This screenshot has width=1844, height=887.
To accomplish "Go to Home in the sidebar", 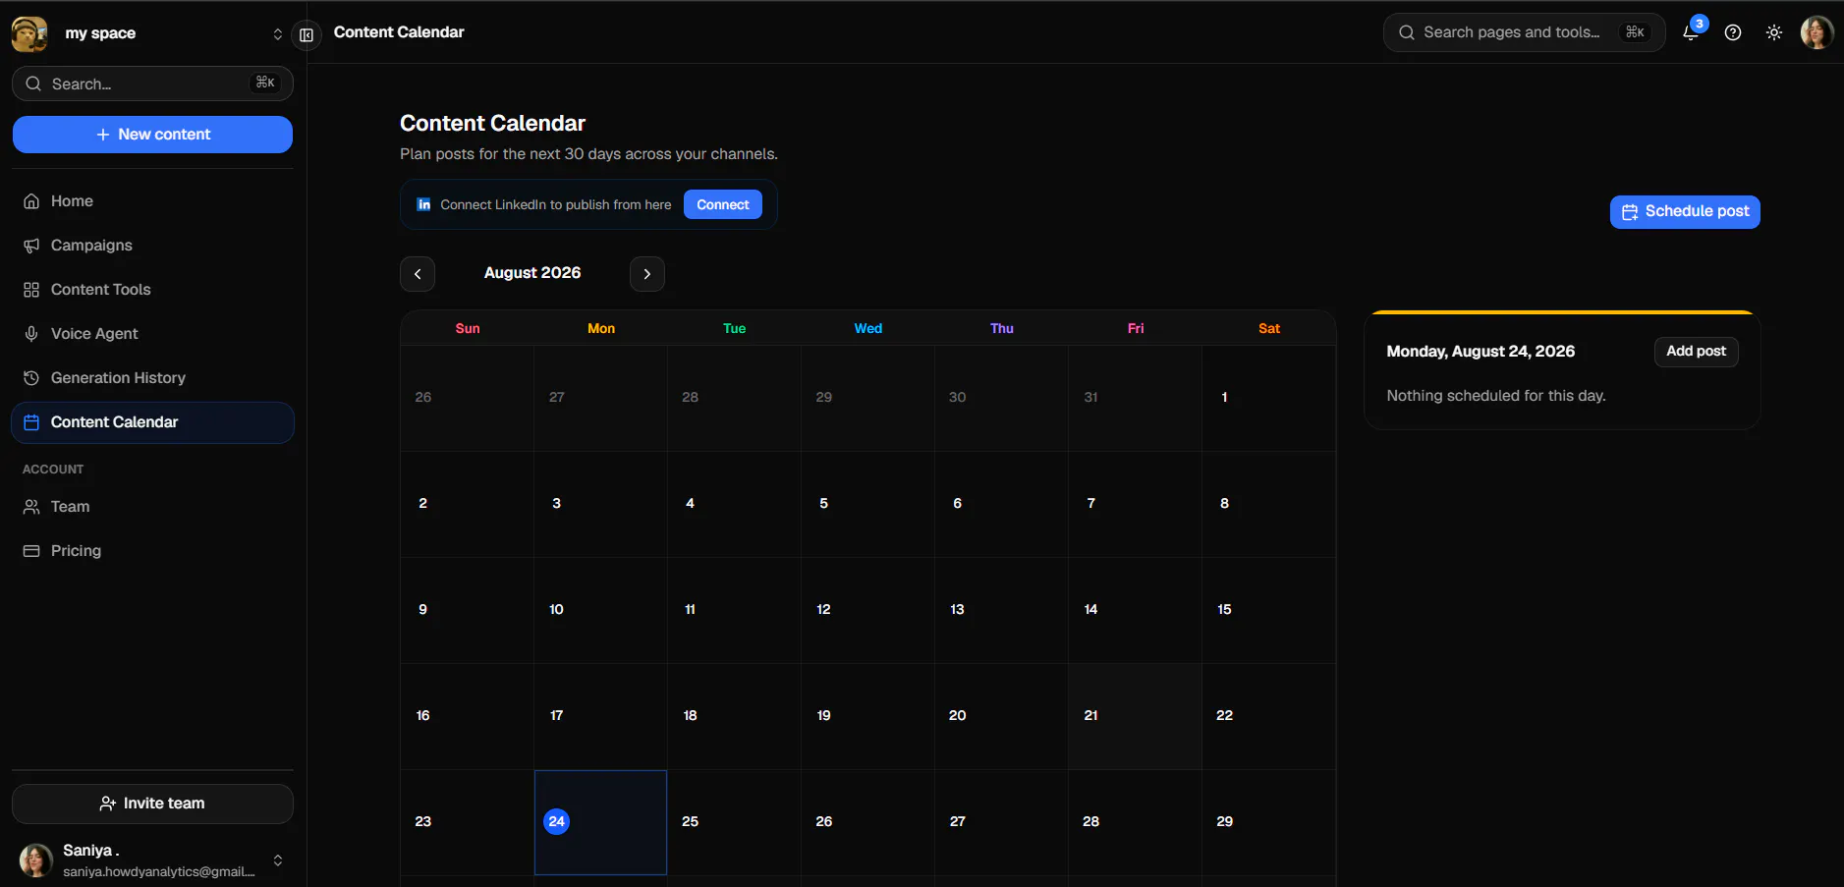I will (152, 201).
